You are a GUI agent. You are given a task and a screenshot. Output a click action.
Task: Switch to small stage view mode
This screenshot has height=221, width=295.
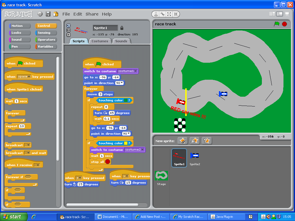272,14
